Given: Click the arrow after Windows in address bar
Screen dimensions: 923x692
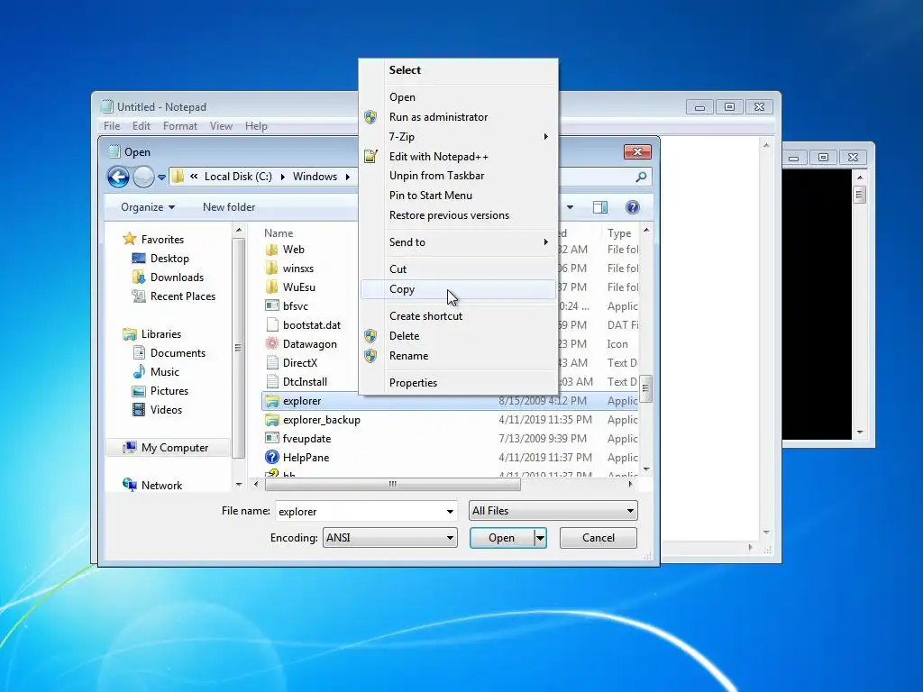Looking at the screenshot, I should [x=347, y=178].
